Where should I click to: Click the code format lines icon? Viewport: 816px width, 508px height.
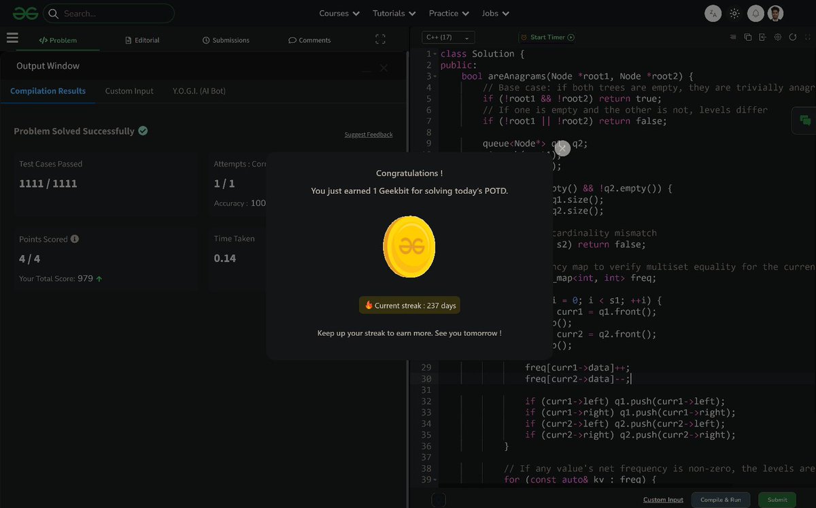[733, 37]
